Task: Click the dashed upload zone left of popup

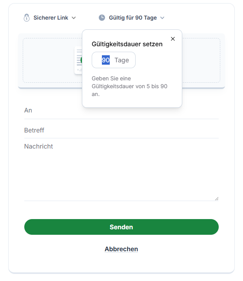Action: tap(53, 60)
